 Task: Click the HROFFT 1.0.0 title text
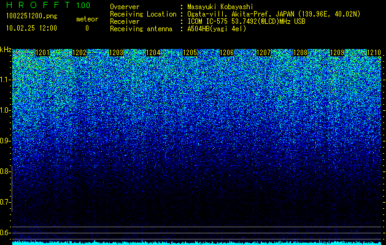coord(48,5)
